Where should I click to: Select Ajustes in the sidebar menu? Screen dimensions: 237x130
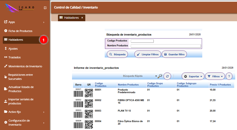point(13,49)
